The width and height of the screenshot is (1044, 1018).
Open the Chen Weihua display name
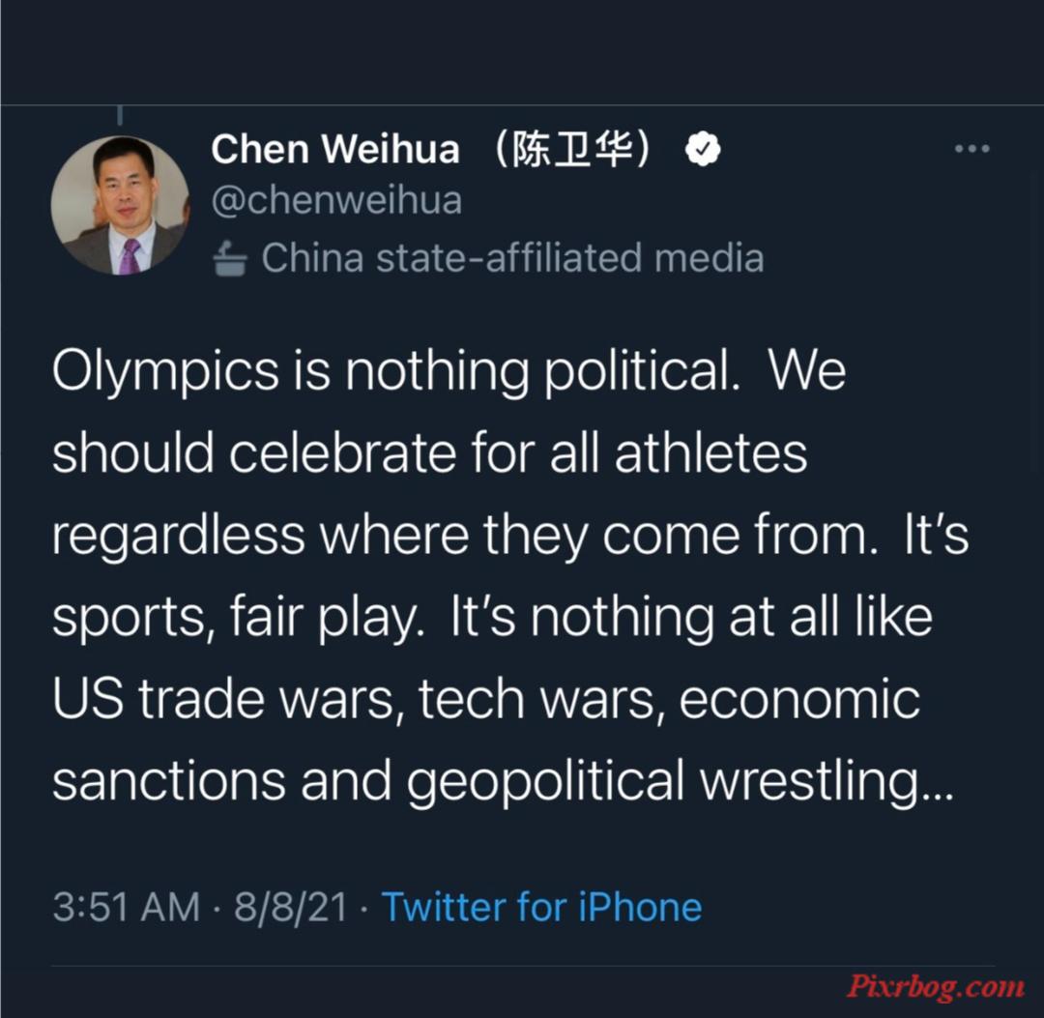click(x=334, y=149)
